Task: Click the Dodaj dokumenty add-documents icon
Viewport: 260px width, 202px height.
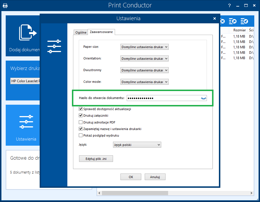Action: point(28,32)
